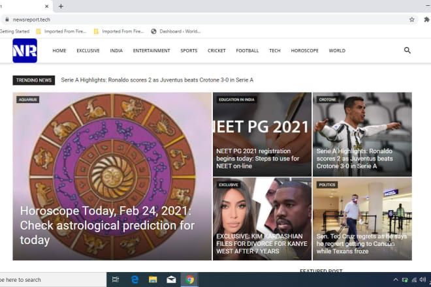The image size is (431, 287).
Task: Open the Ted Cruz Cancun article
Action: (362, 243)
